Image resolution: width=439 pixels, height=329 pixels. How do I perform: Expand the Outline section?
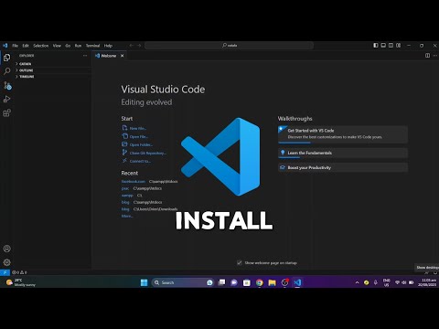[x=52, y=70]
